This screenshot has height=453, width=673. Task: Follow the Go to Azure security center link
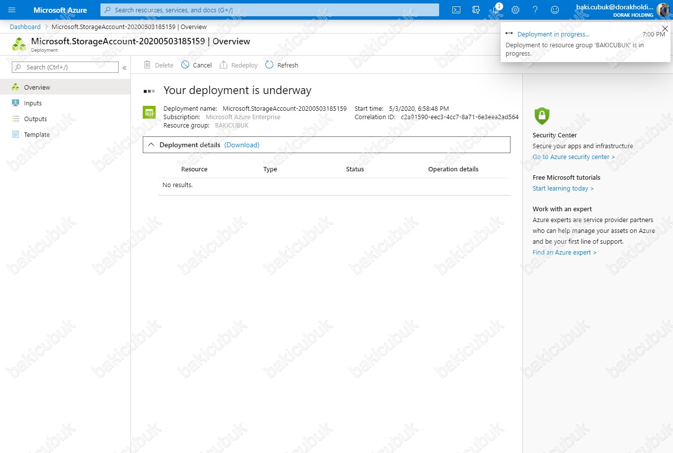pos(573,157)
